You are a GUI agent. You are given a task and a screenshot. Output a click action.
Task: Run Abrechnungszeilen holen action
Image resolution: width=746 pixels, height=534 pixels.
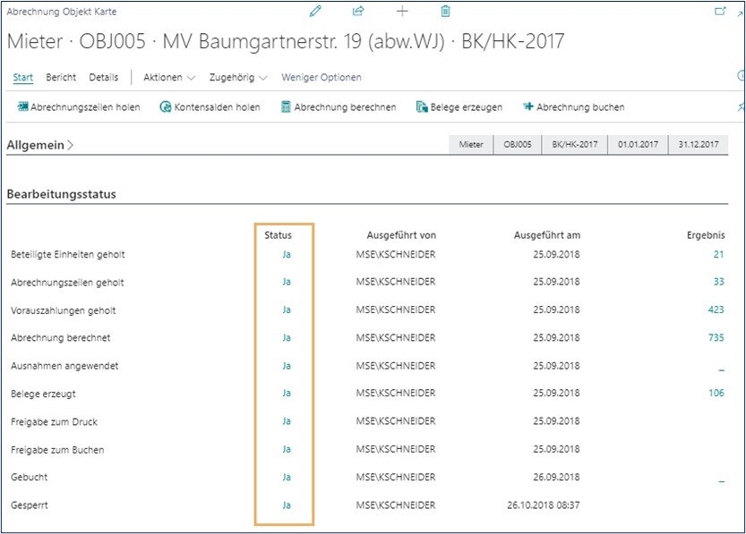point(79,107)
